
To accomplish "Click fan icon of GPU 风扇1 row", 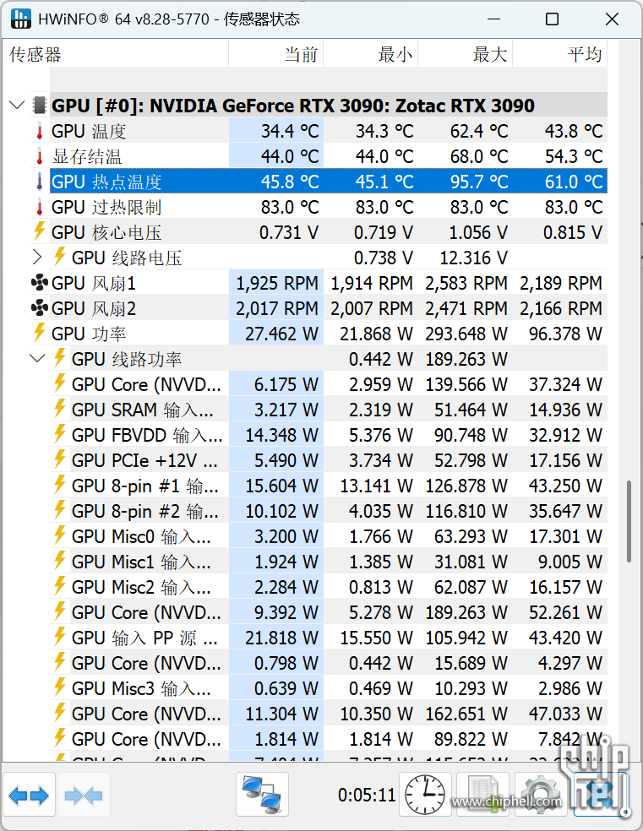I will [40, 283].
